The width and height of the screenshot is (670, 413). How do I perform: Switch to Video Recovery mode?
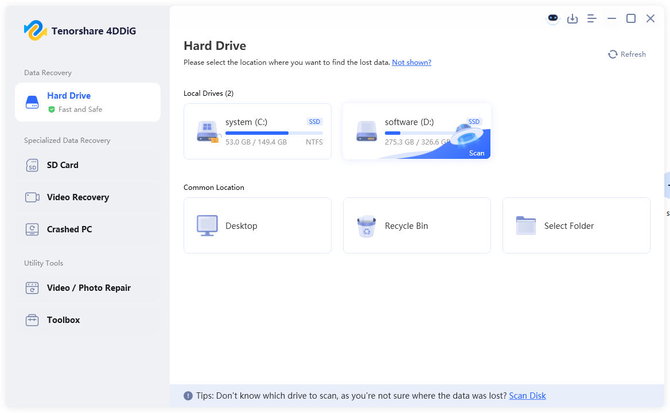[x=88, y=197]
